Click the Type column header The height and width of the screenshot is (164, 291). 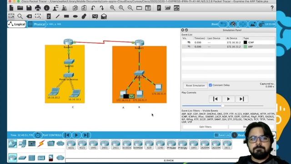point(246,38)
